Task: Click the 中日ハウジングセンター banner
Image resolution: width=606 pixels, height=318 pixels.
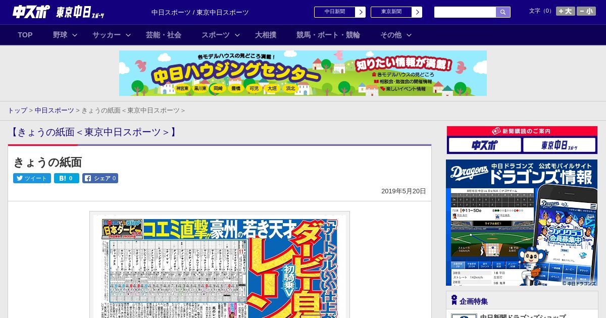Action: tap(303, 73)
